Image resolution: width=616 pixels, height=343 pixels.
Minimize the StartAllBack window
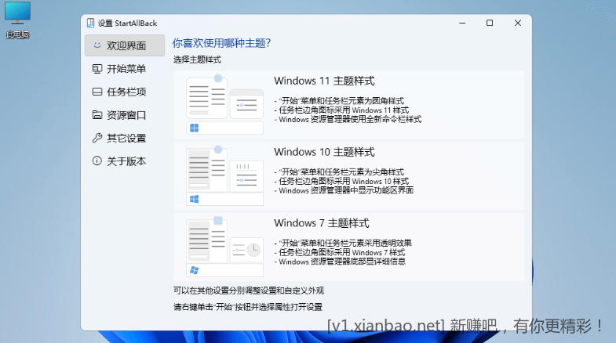(462, 23)
